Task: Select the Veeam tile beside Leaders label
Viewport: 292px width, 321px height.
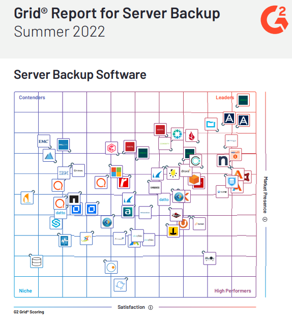Action: coord(243,100)
